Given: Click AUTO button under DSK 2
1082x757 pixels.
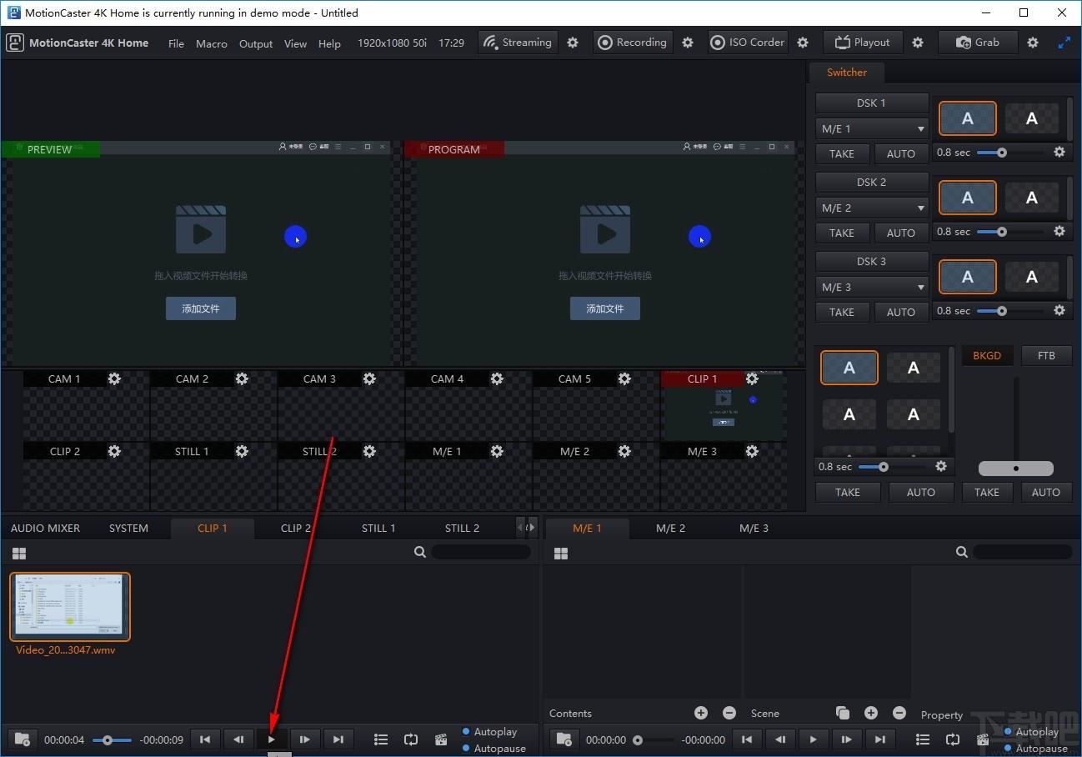Looking at the screenshot, I should click(901, 233).
